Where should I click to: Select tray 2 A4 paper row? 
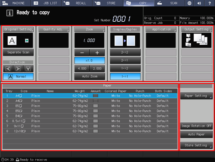click(90, 101)
